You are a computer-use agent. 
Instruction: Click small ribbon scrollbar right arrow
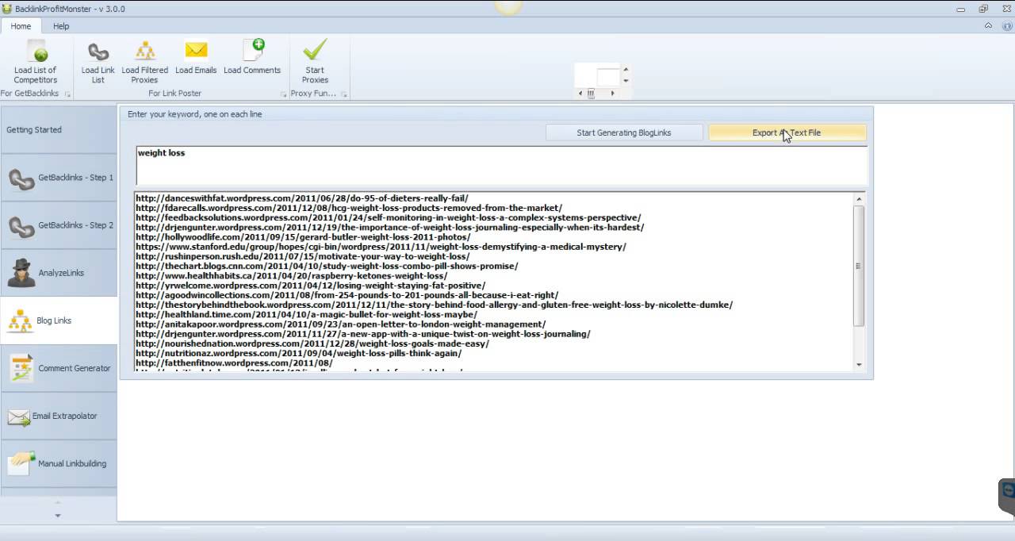[612, 93]
